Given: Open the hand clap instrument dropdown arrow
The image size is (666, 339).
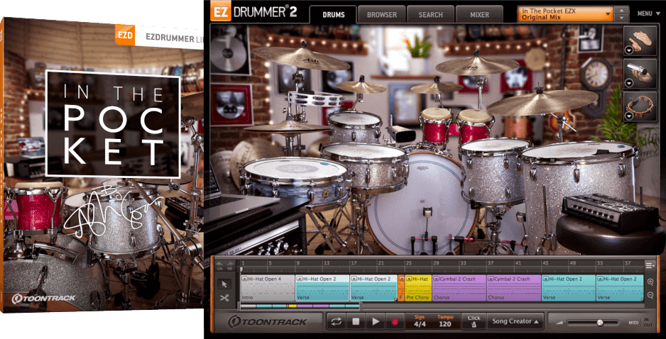Looking at the screenshot, I should [x=629, y=50].
